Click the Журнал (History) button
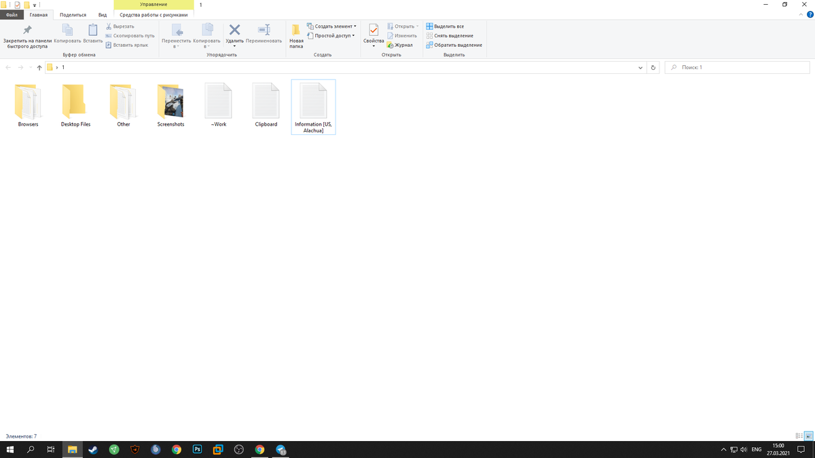The image size is (815, 458). pos(400,45)
